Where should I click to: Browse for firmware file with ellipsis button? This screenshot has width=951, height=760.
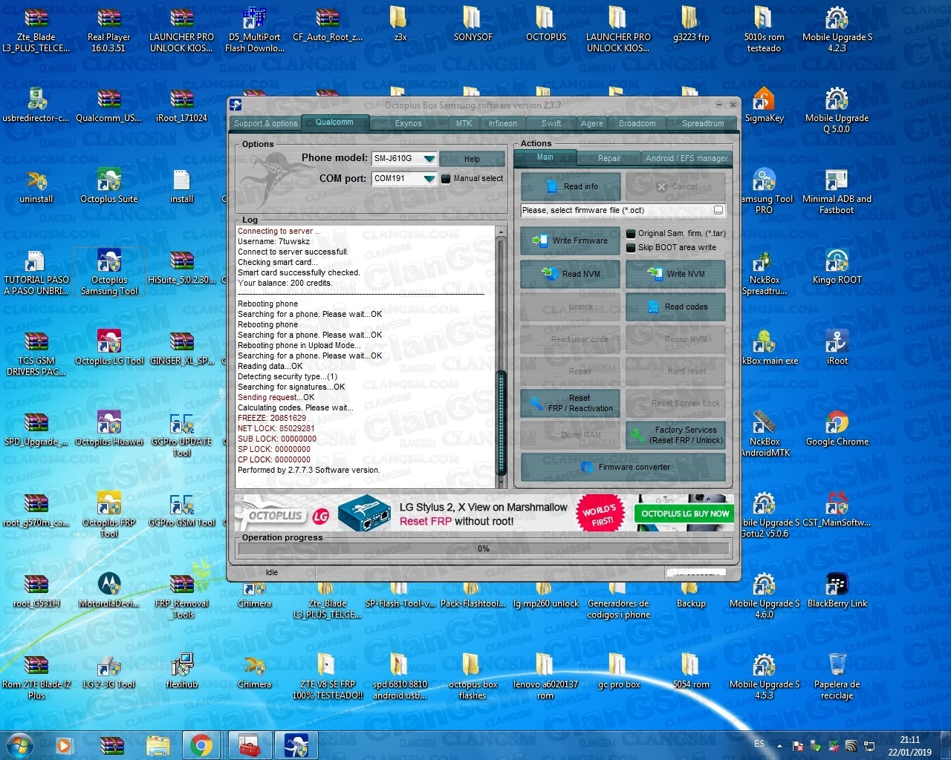point(718,211)
